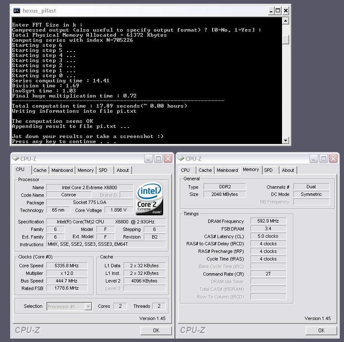Open Mainboard tab in right CPU-Z window
This screenshot has height=342, width=344.
[227, 170]
